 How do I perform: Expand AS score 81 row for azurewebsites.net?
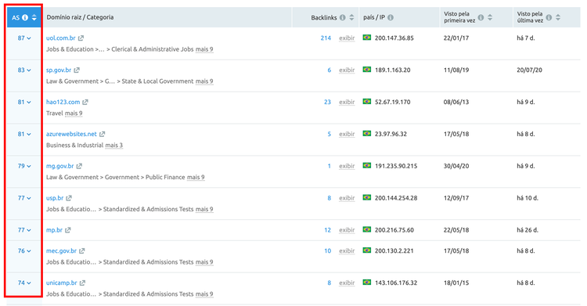click(x=24, y=134)
